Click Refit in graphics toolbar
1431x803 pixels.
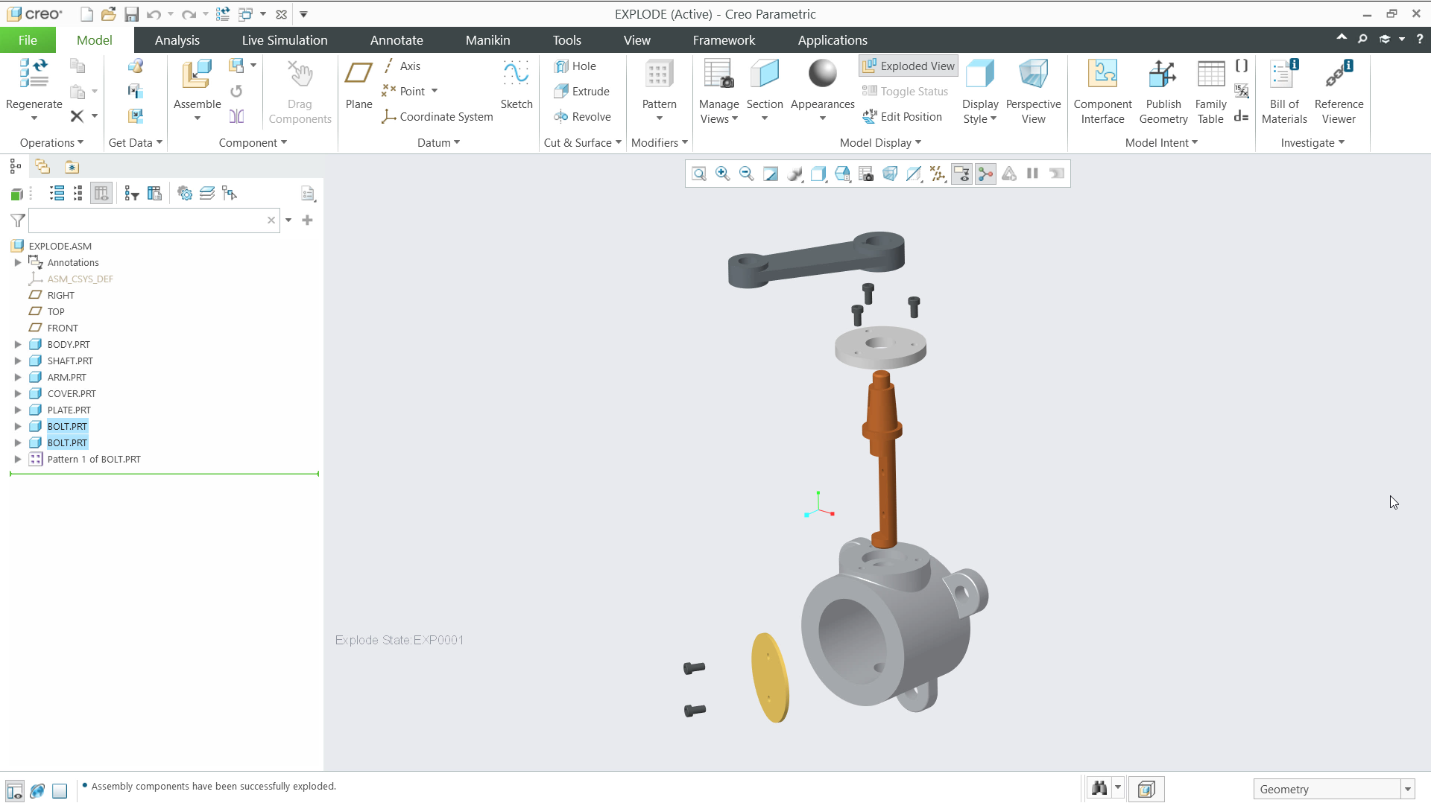pos(698,174)
